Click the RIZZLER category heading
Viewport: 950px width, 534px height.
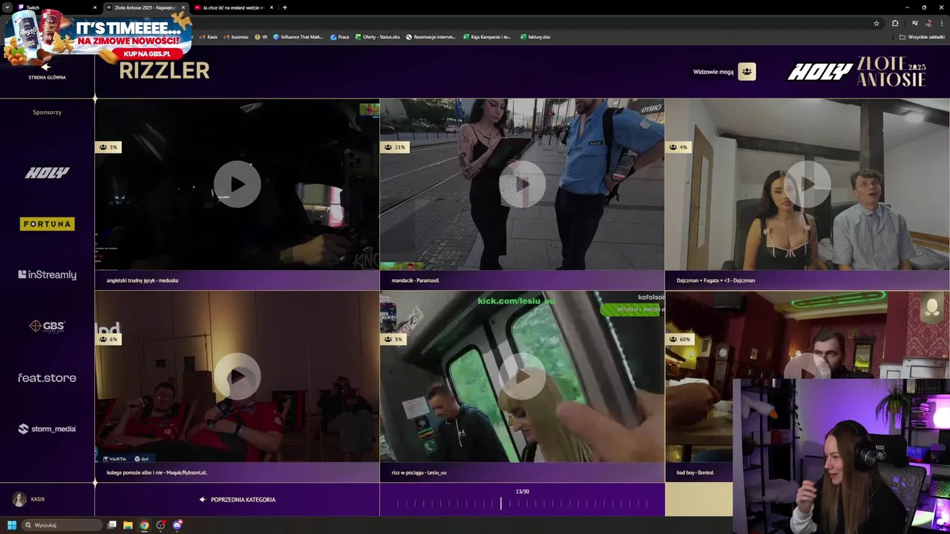pos(164,70)
